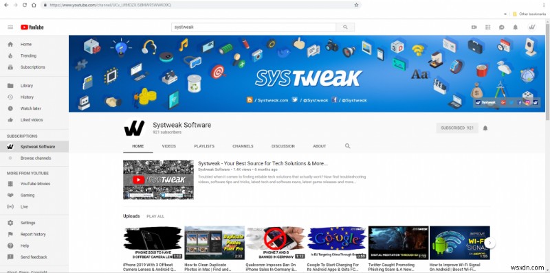Image resolution: width=550 pixels, height=273 pixels.
Task: Open Settings in the sidebar
Action: [x=34, y=223]
